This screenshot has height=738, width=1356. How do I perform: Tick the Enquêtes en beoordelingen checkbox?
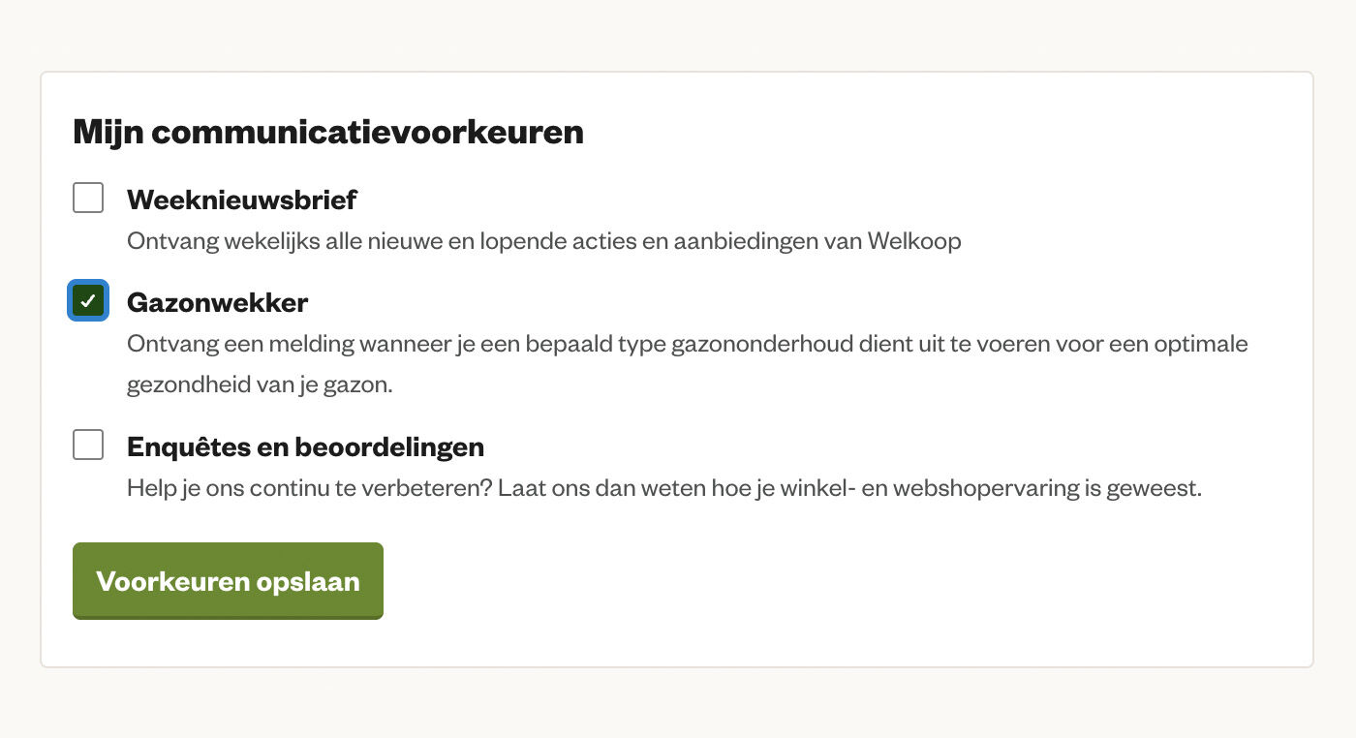click(x=88, y=446)
